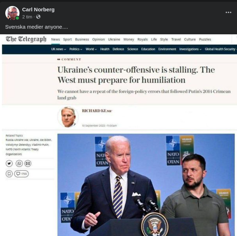Expand the UK news dropdown
Screen dimensions: 237x236
pyautogui.click(x=58, y=49)
